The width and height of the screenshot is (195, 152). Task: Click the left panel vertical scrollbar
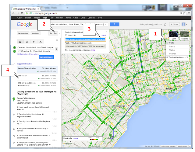click(x=60, y=66)
